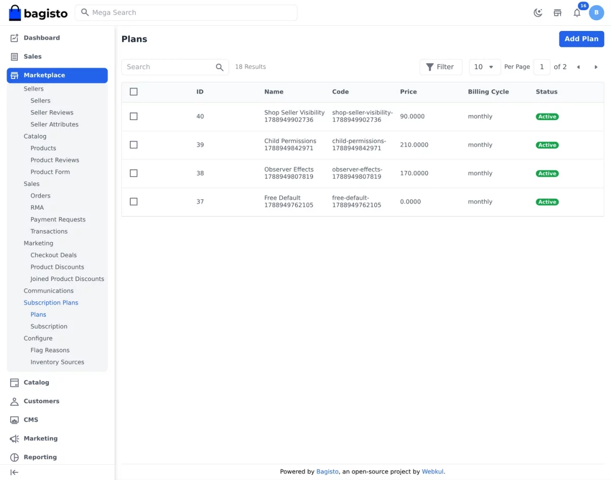This screenshot has height=480, width=611.
Task: Check the Child Permissions row
Action: tap(133, 145)
